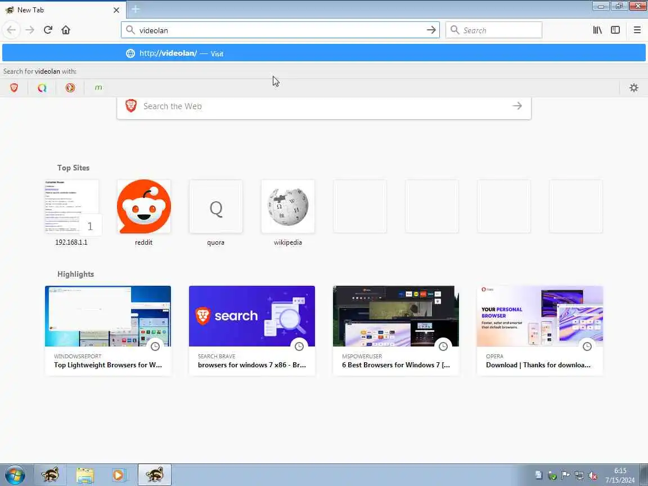
Task: Click history clock icon on Search Brave card
Action: coord(299,346)
